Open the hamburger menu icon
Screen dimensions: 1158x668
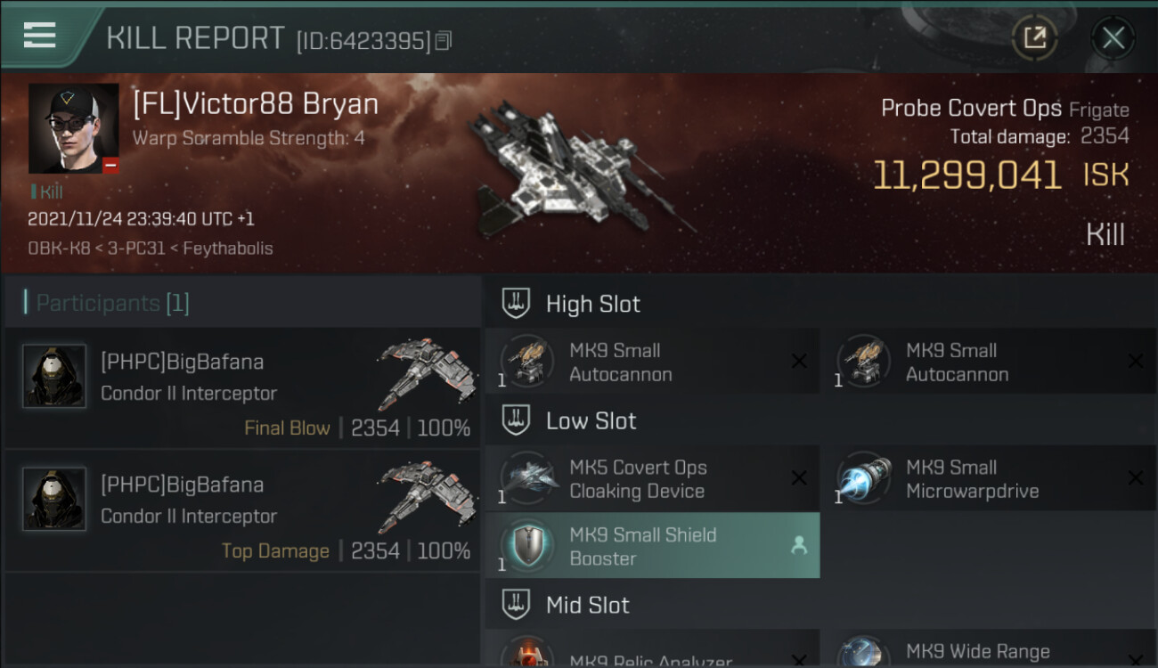[x=39, y=36]
